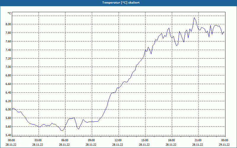The width and height of the screenshot is (237, 148).
Task: Select the 5,60 y-axis label
Action: [x=8, y=127]
